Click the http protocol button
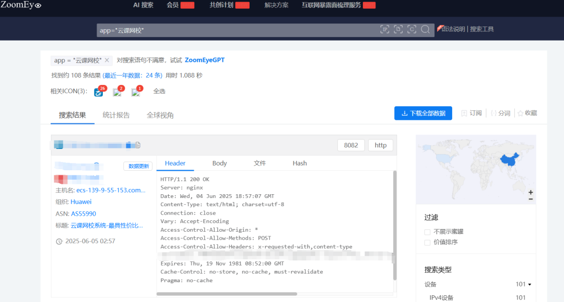The width and height of the screenshot is (564, 302). [381, 145]
